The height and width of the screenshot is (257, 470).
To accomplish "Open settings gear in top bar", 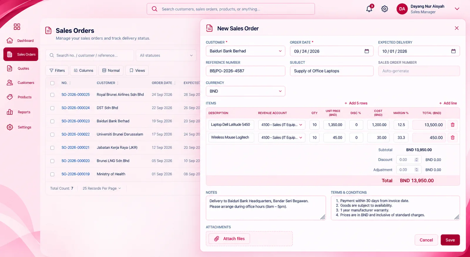I will point(385,9).
